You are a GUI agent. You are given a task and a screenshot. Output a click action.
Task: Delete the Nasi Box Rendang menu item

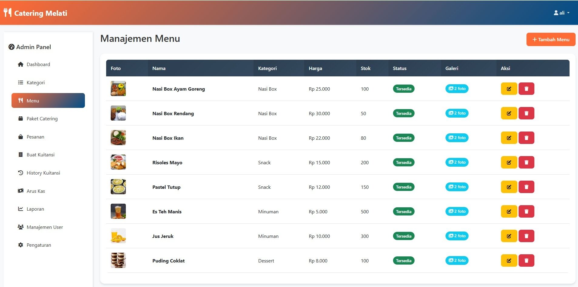[526, 113]
